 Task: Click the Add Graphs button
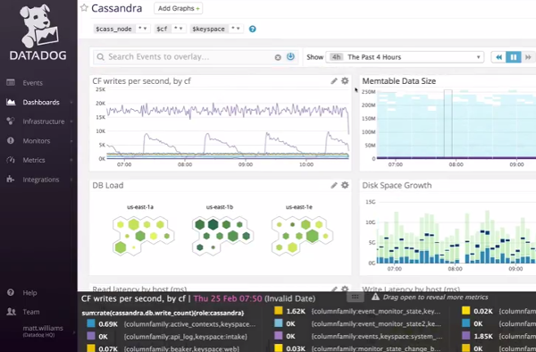(x=179, y=8)
